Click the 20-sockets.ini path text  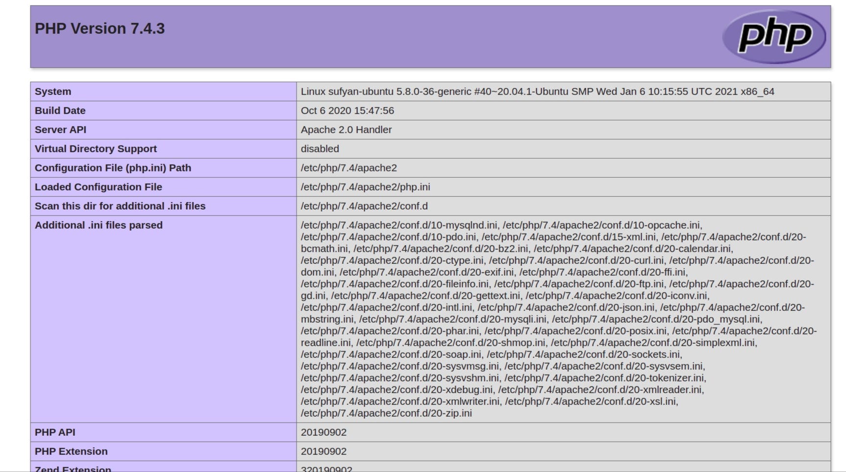click(584, 354)
